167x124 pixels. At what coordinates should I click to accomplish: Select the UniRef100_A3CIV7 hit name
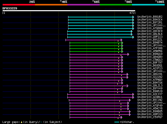(x=150, y=94)
